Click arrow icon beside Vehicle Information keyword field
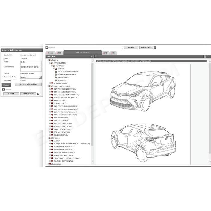211x211 pixels. click(3, 90)
